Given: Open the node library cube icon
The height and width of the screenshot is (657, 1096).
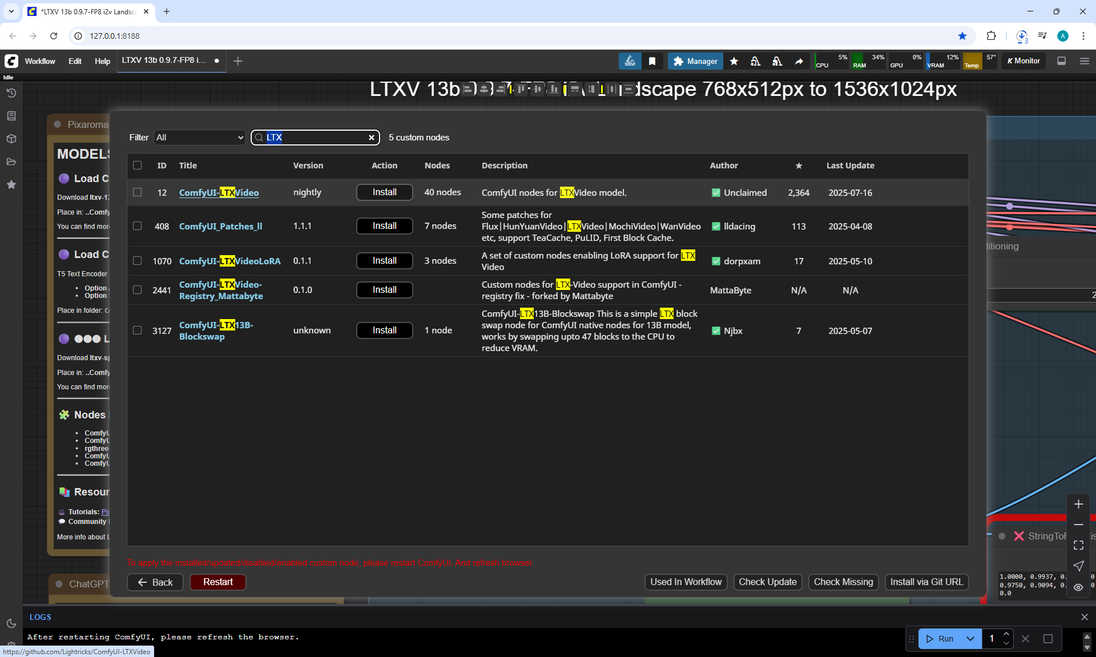Looking at the screenshot, I should click(11, 139).
